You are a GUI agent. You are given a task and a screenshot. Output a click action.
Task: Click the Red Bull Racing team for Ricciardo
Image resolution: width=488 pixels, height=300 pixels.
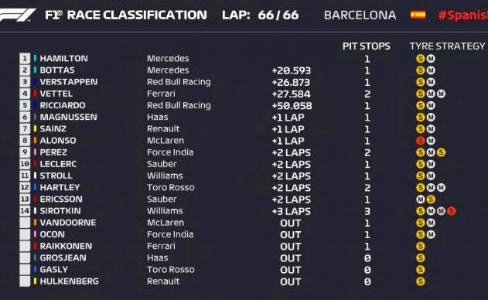pos(179,105)
